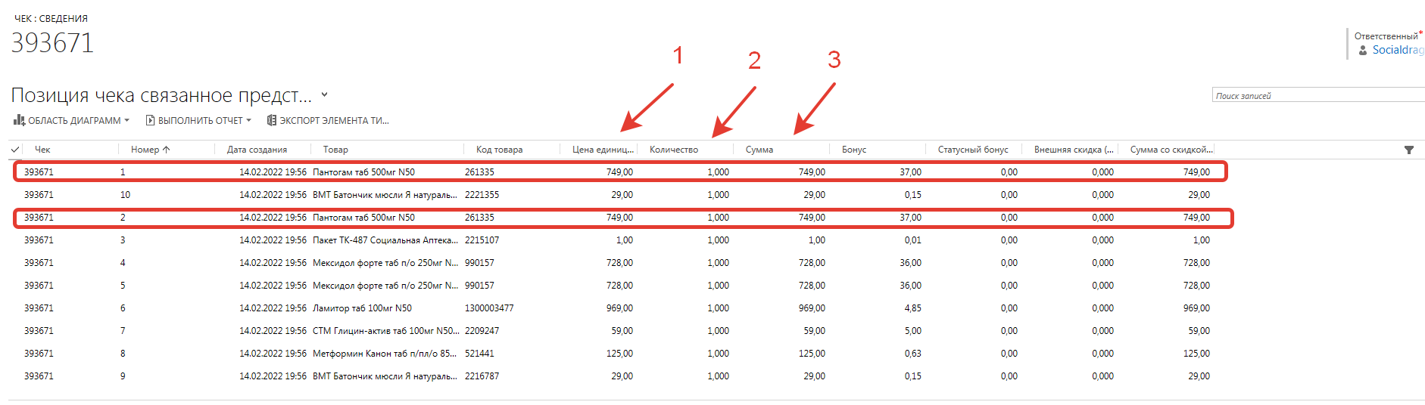The image size is (1425, 405).
Task: Click the Дата создания column header
Action: click(x=257, y=150)
